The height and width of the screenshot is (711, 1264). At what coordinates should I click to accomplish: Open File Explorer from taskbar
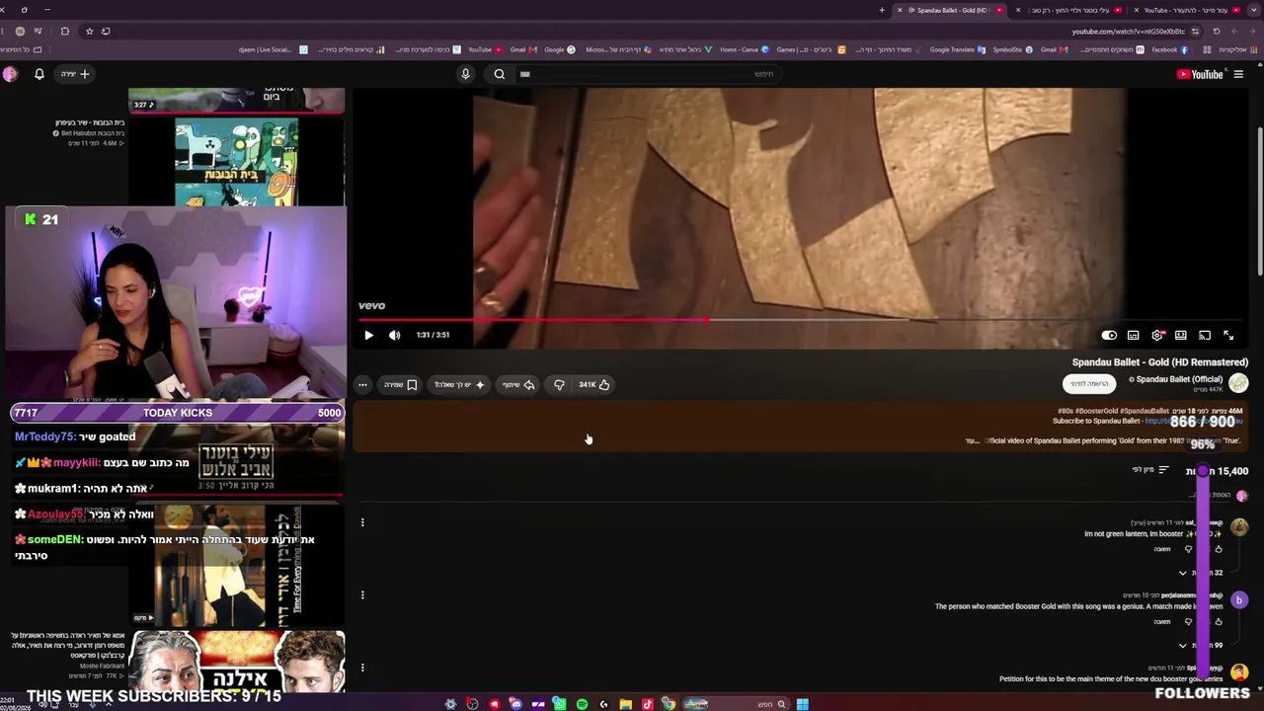(625, 704)
